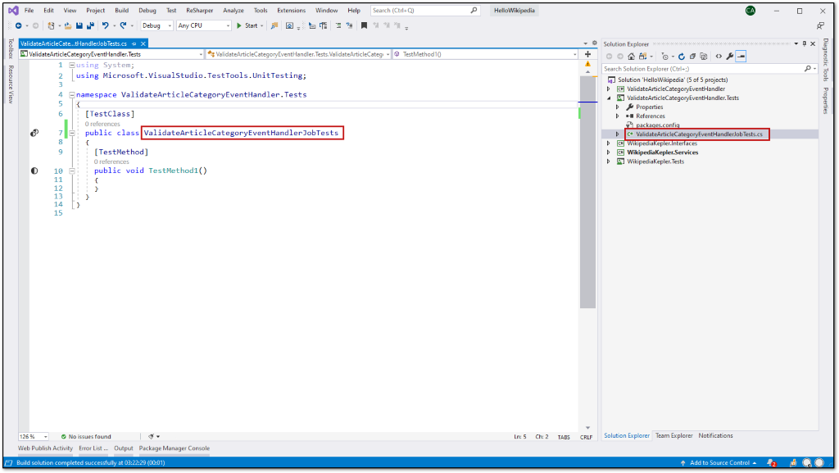Screen dimensions: 839x473
Task: Select packages.config in Solution Explorer
Action: pyautogui.click(x=658, y=125)
